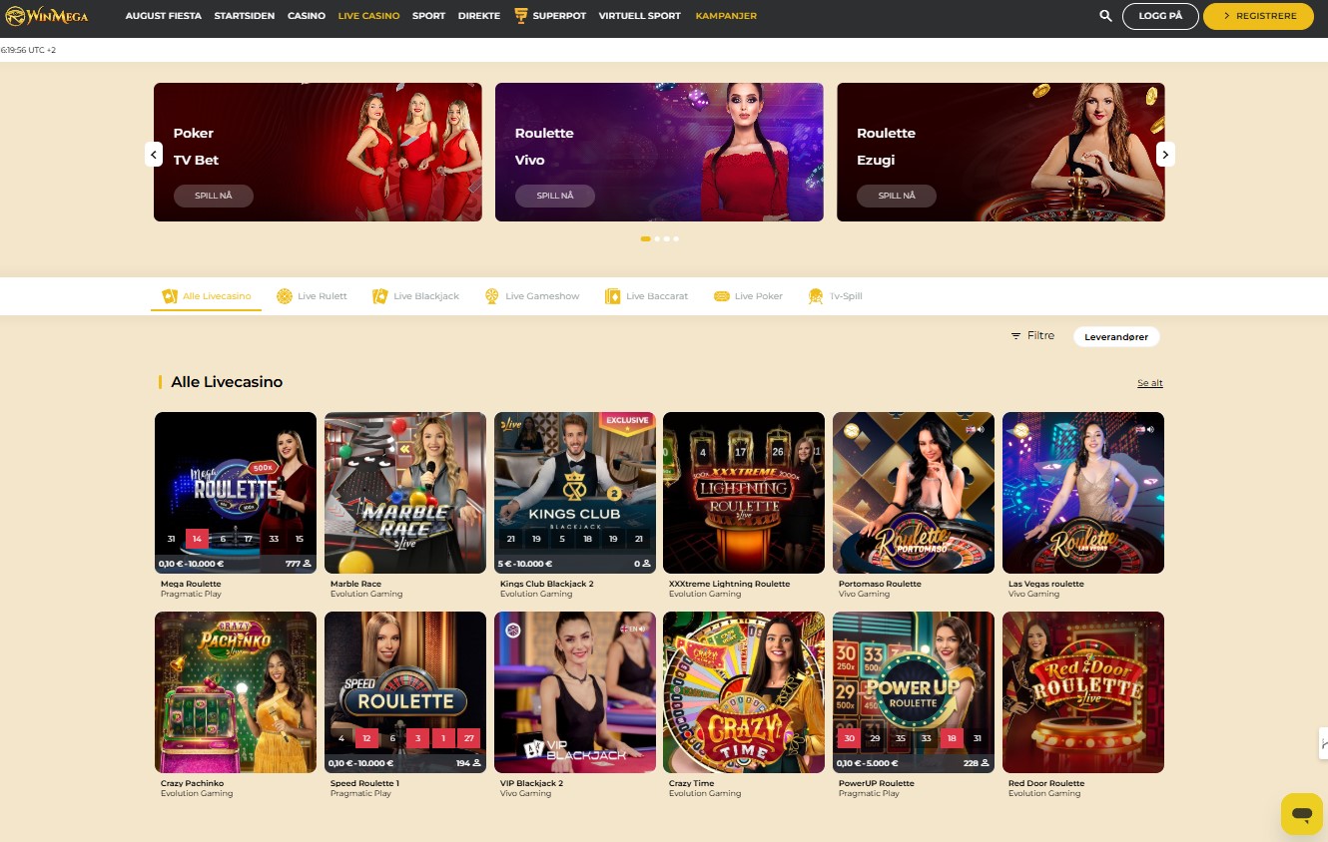Select the Live Baccarat icon

click(x=613, y=296)
